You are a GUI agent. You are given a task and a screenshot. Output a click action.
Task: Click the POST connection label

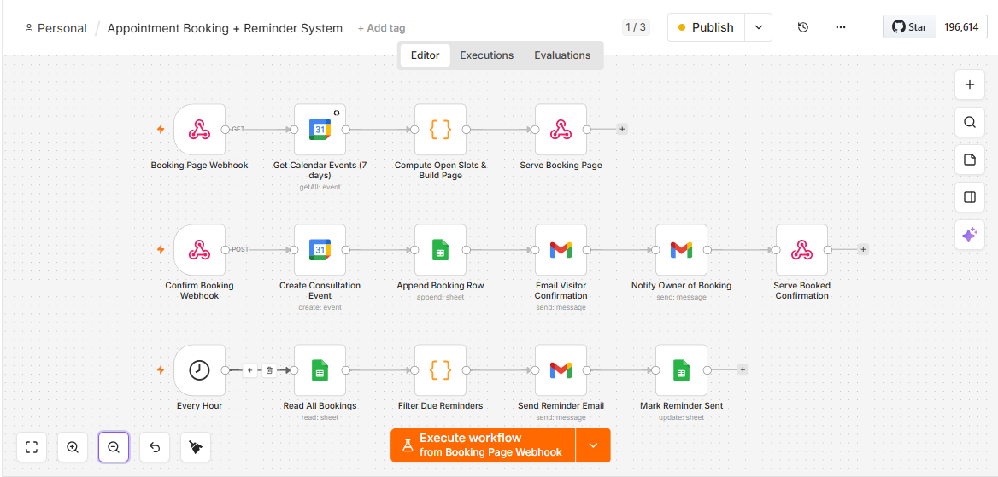(x=240, y=249)
